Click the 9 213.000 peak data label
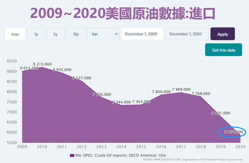249x163 pixels. (x=42, y=64)
